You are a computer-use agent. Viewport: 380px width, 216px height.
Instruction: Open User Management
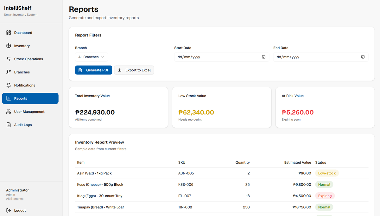pyautogui.click(x=30, y=111)
